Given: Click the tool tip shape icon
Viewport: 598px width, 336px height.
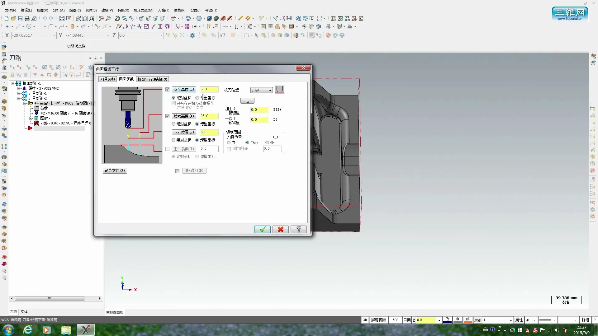Looking at the screenshot, I should 280,90.
